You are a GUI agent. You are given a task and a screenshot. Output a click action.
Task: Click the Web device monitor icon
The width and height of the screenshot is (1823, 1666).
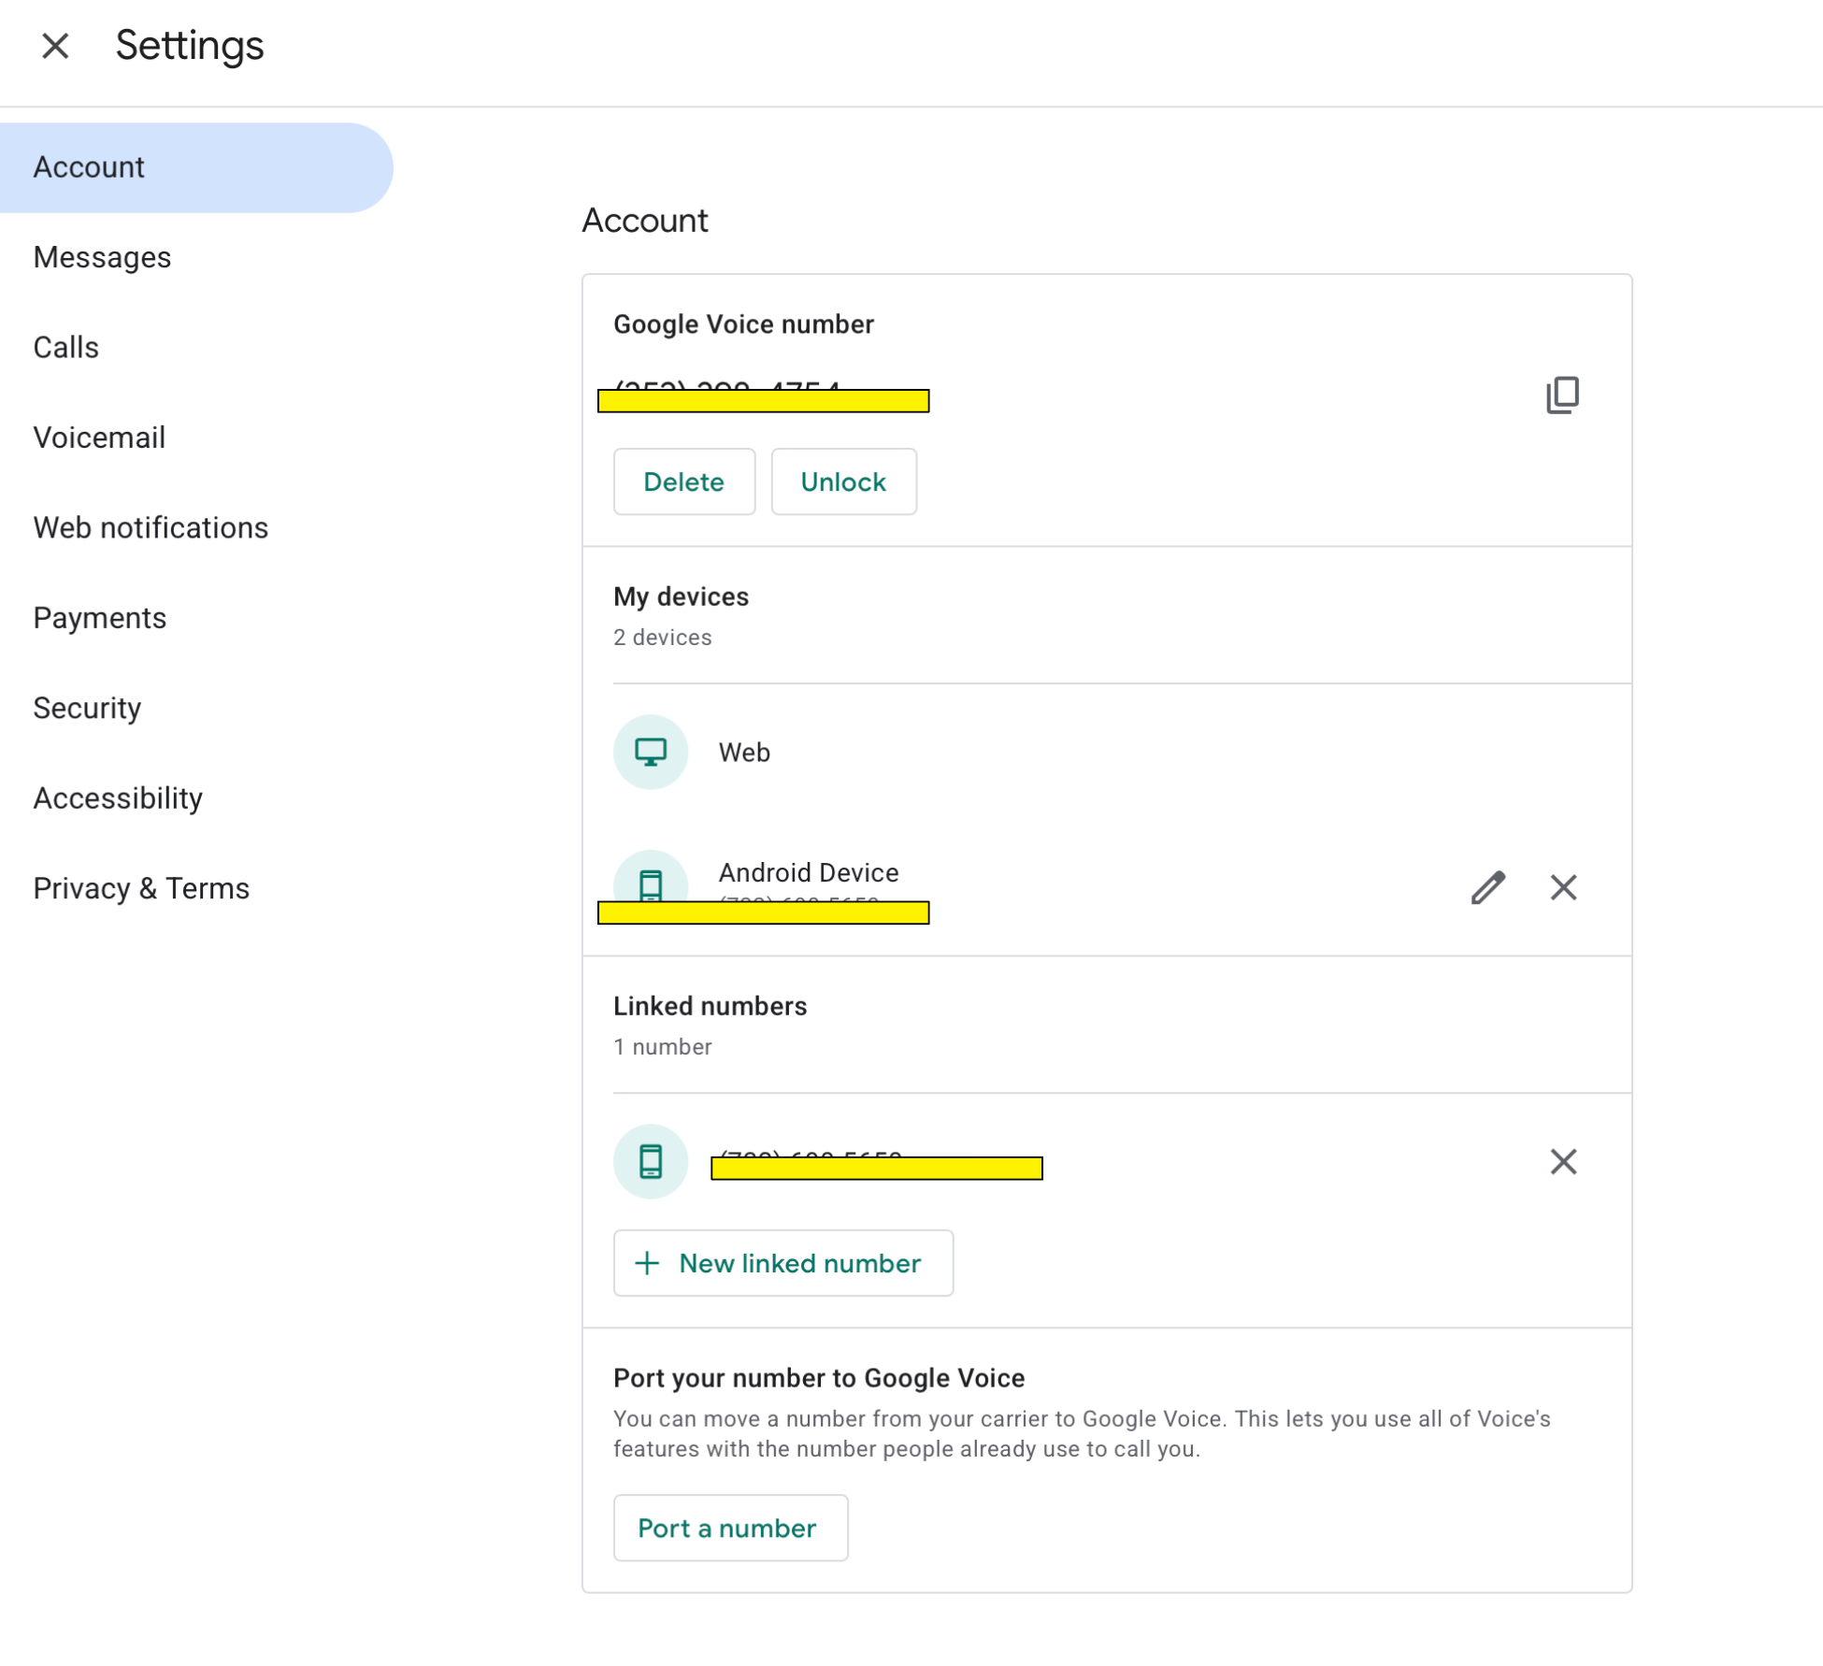(651, 752)
